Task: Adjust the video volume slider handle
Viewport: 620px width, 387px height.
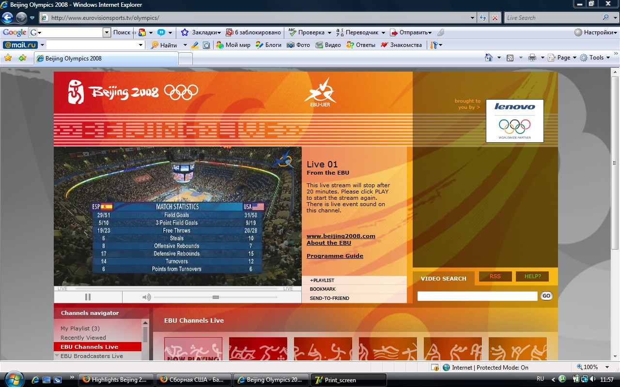Action: [216, 297]
